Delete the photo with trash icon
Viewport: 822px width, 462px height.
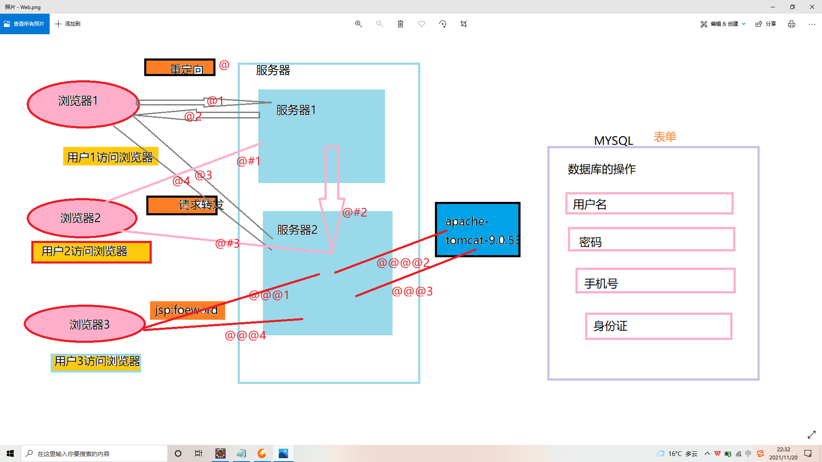pos(400,24)
